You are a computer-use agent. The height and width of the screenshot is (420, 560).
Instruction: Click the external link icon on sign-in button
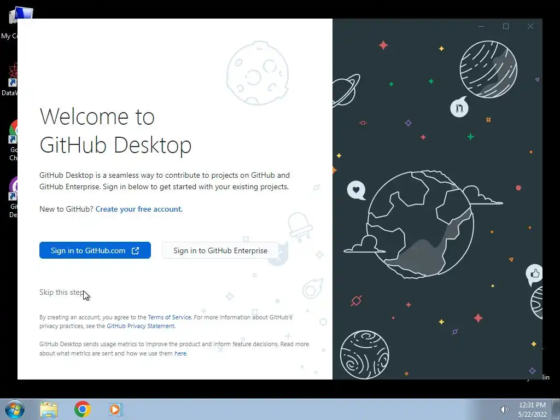coord(136,250)
